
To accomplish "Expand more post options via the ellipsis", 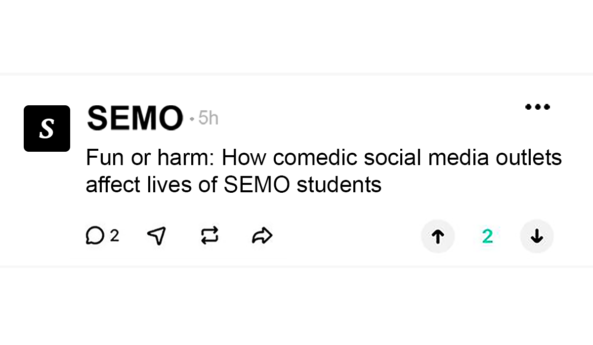I will coord(538,106).
